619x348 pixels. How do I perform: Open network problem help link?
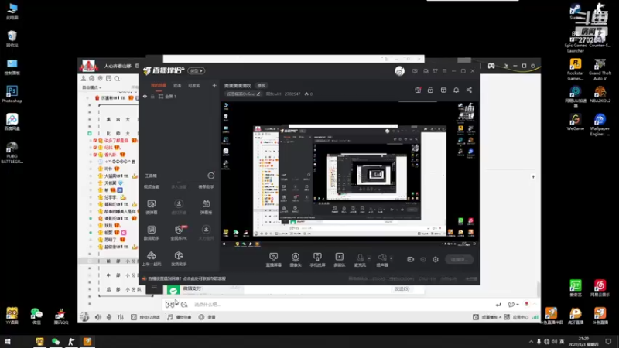[x=186, y=278]
